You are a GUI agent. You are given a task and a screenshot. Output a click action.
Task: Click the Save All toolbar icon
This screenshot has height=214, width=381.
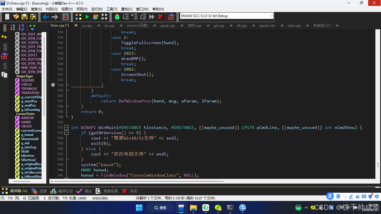pos(33,17)
